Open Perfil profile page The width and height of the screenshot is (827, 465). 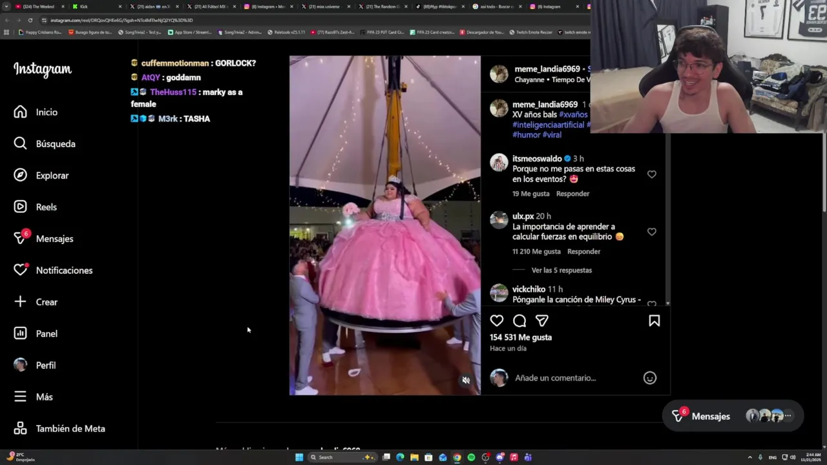click(35, 366)
